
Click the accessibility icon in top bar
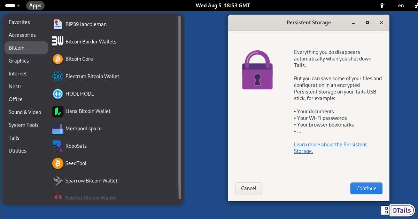382,6
